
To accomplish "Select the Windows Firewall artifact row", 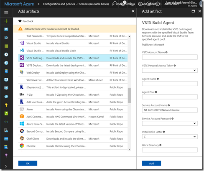I will coord(73,80).
